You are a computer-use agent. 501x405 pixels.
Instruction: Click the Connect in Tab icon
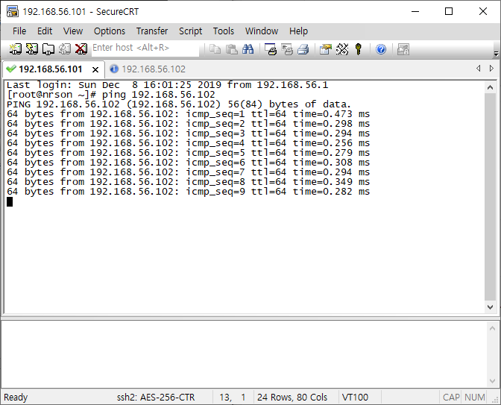[48, 49]
